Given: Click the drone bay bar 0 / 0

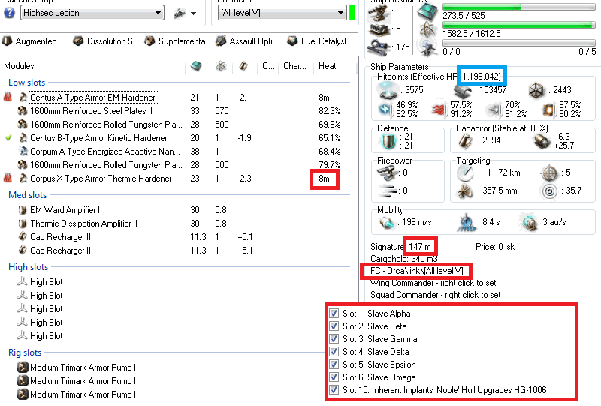Looking at the screenshot, I should [519, 43].
